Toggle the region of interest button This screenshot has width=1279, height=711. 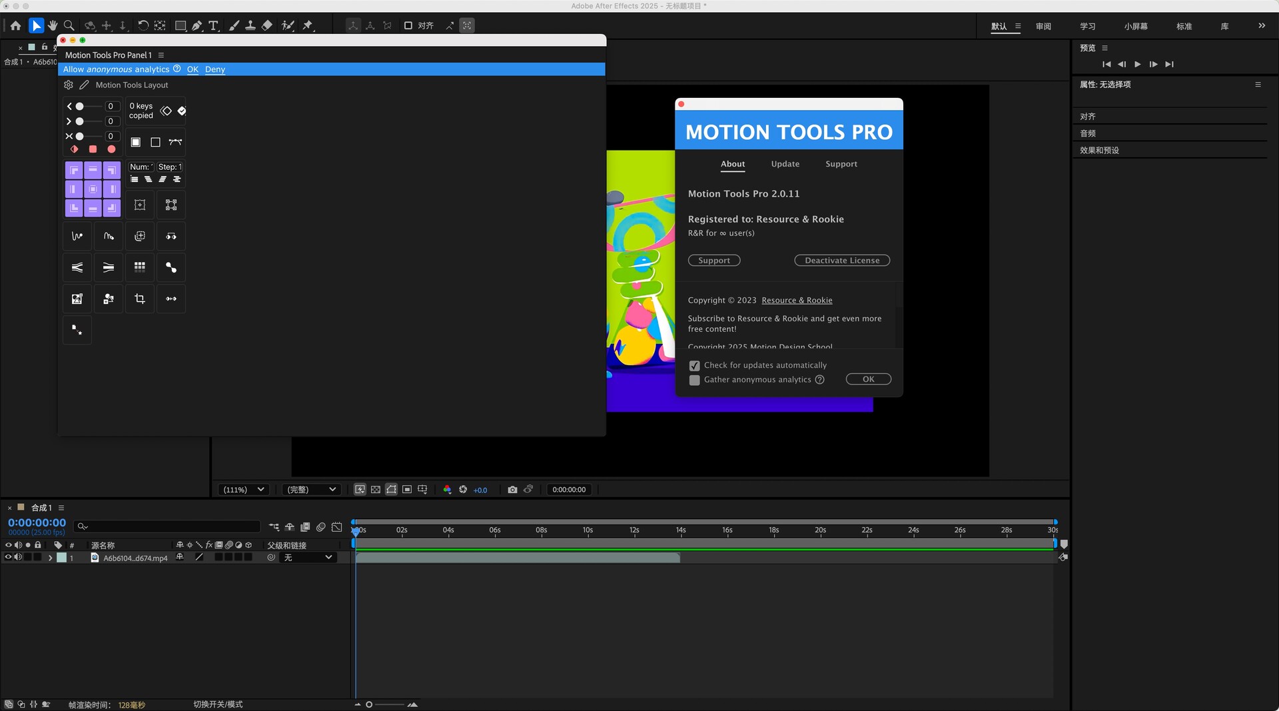[407, 490]
